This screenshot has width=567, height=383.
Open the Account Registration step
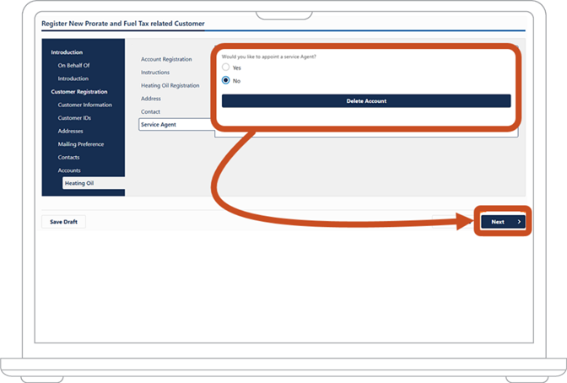[166, 59]
